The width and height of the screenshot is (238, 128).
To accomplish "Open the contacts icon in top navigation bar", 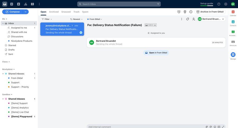I will (19, 4).
